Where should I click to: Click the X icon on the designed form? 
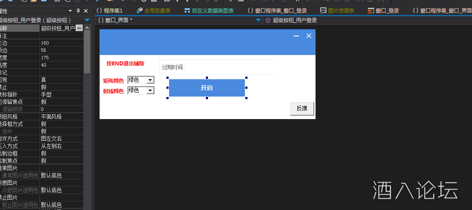pos(309,36)
